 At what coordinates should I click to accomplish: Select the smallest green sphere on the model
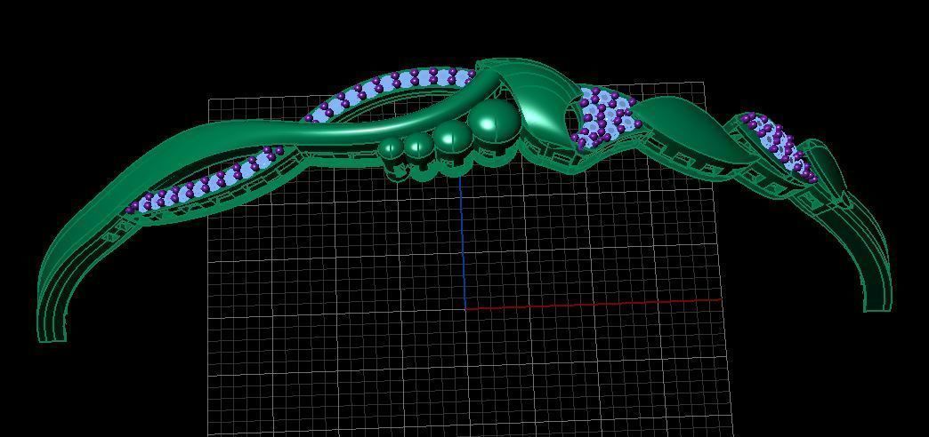coord(391,147)
